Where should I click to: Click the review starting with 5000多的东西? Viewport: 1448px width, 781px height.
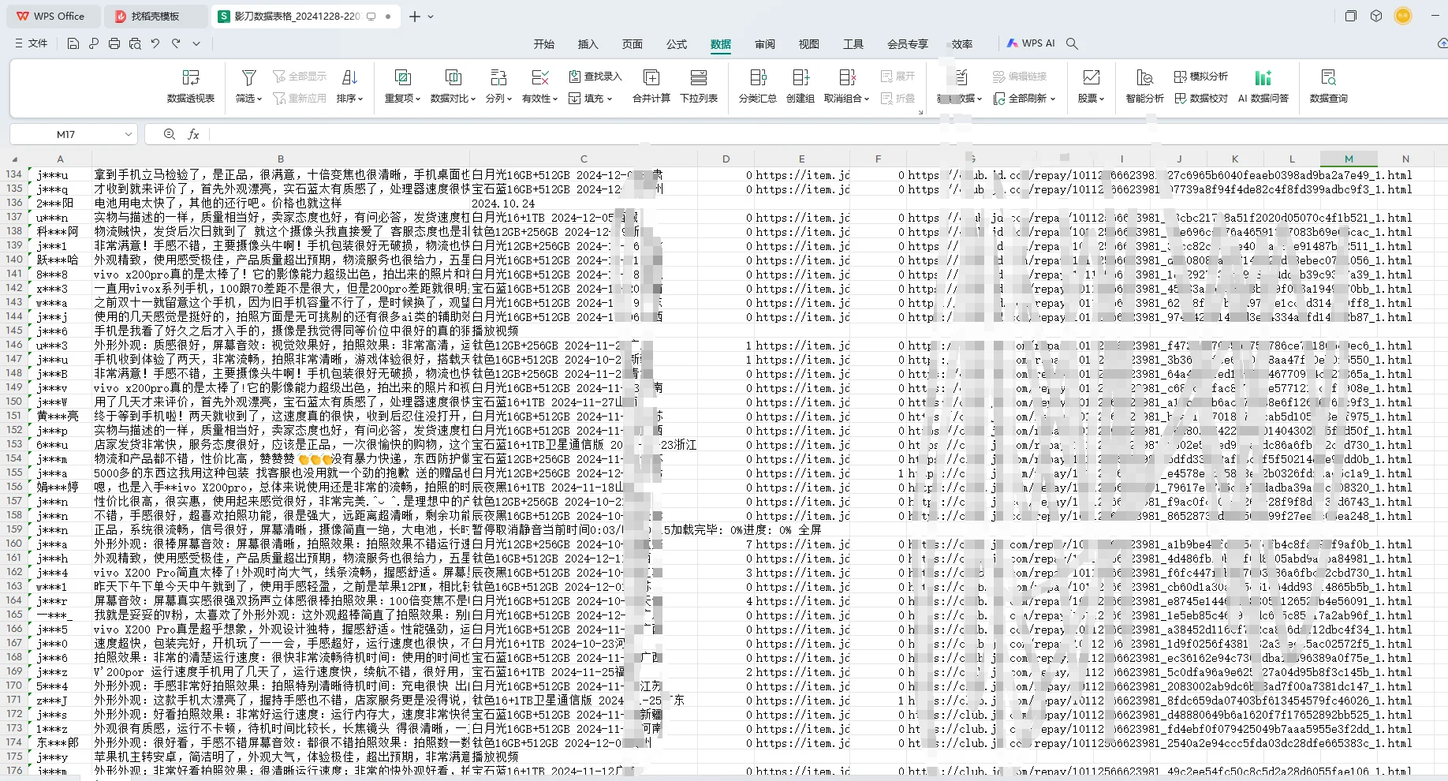pyautogui.click(x=281, y=473)
